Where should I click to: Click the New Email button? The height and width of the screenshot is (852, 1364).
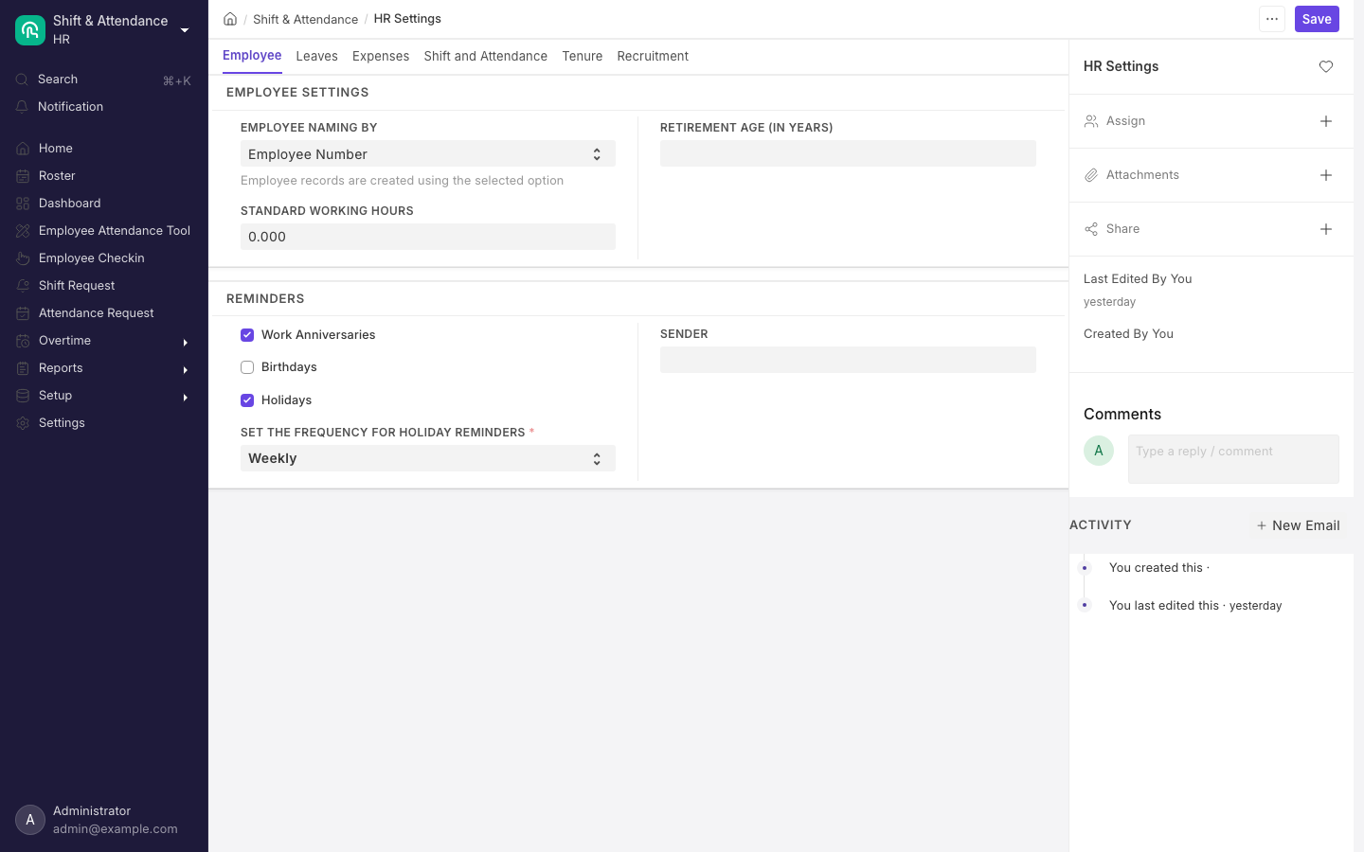pyautogui.click(x=1298, y=525)
